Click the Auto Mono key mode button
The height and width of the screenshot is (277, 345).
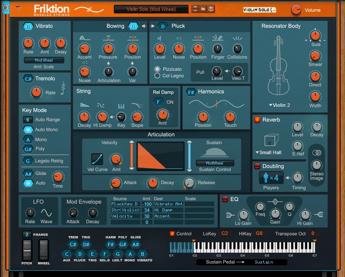coord(28,129)
